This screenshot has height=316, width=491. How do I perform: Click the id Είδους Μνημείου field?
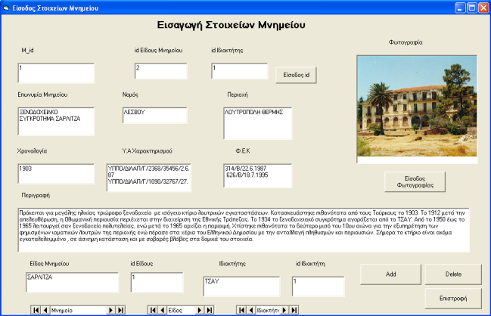pos(161,71)
